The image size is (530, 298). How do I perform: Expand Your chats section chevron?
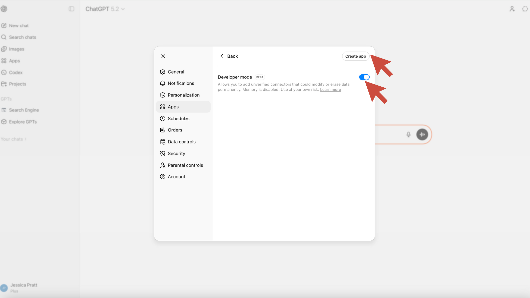pyautogui.click(x=26, y=139)
